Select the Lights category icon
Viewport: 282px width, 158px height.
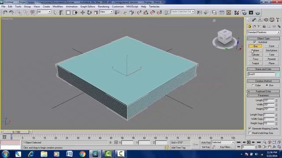tap(259, 26)
